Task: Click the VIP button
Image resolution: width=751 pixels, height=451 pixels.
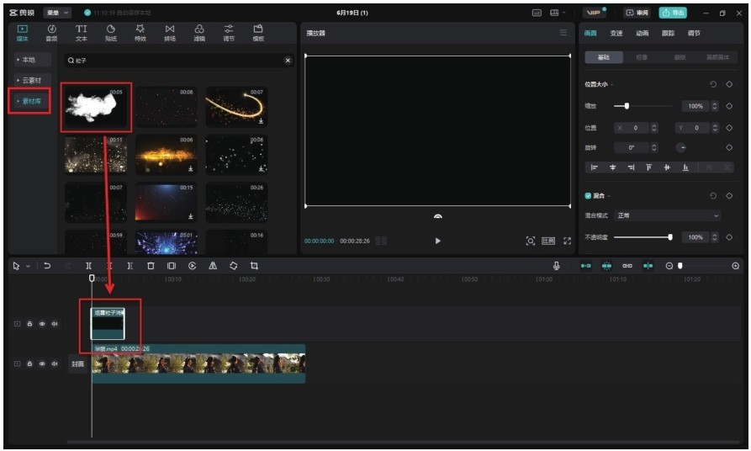Action: [x=595, y=13]
